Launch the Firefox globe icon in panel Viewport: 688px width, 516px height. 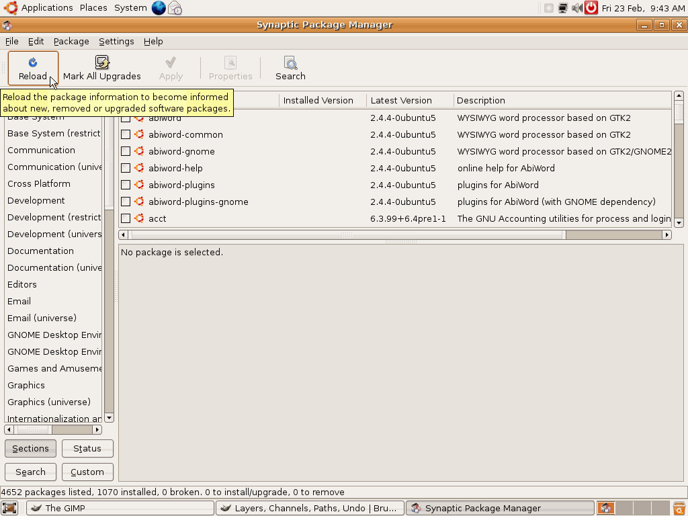(x=159, y=8)
